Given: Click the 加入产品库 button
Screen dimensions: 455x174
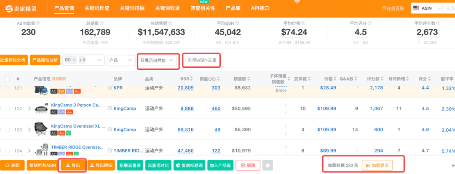Looking at the screenshot, I should click(220, 165).
